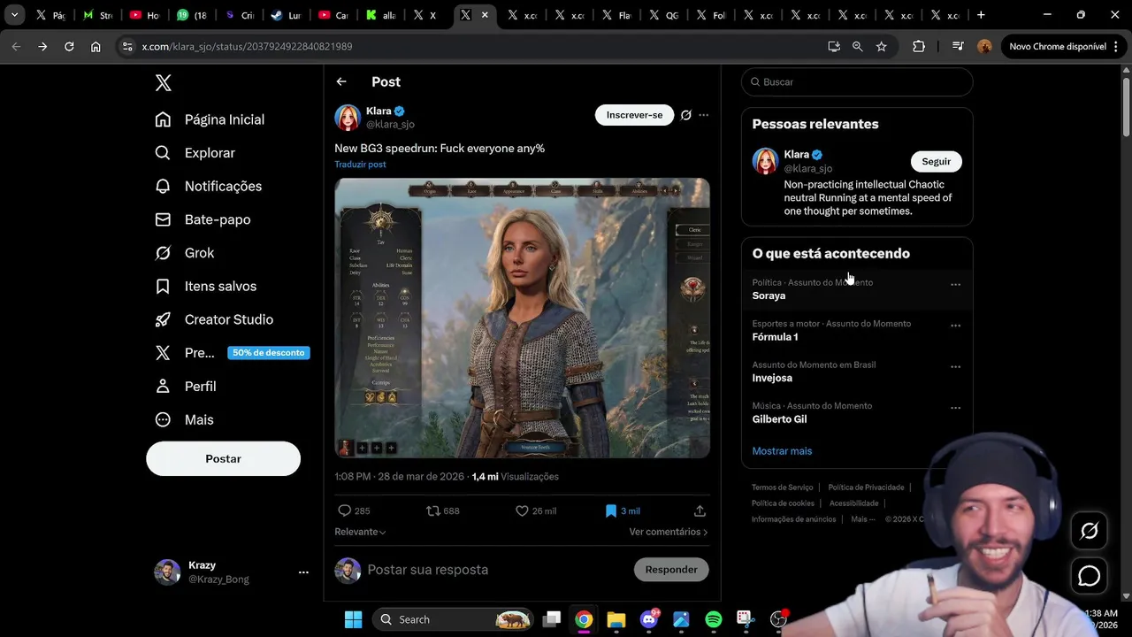Click the Postar sua resposta field
Viewport: 1132px width, 637px height.
[x=495, y=570]
